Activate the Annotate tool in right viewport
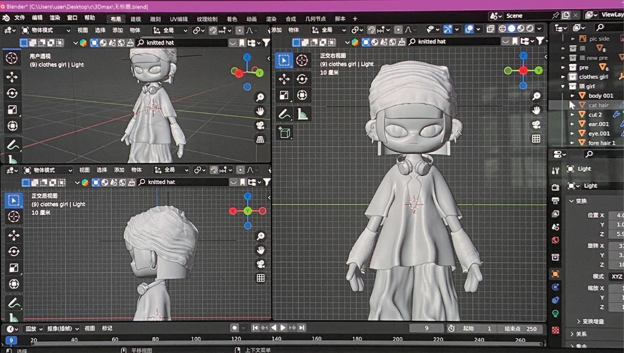624x353 pixels. click(284, 114)
